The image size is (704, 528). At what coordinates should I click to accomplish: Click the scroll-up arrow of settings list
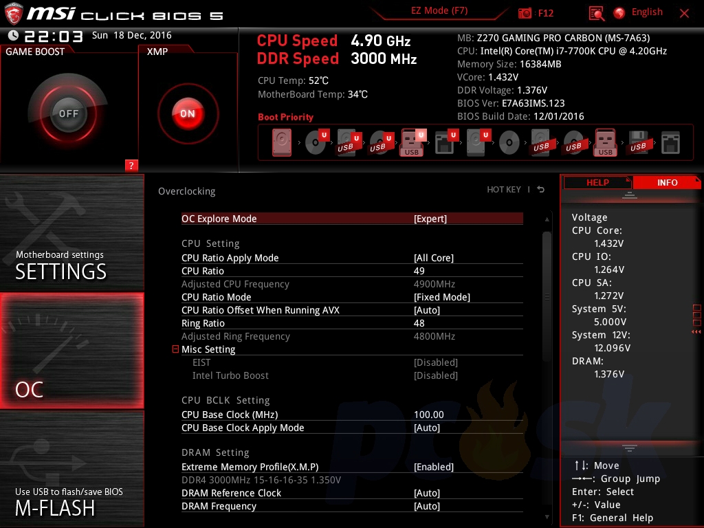tap(547, 219)
